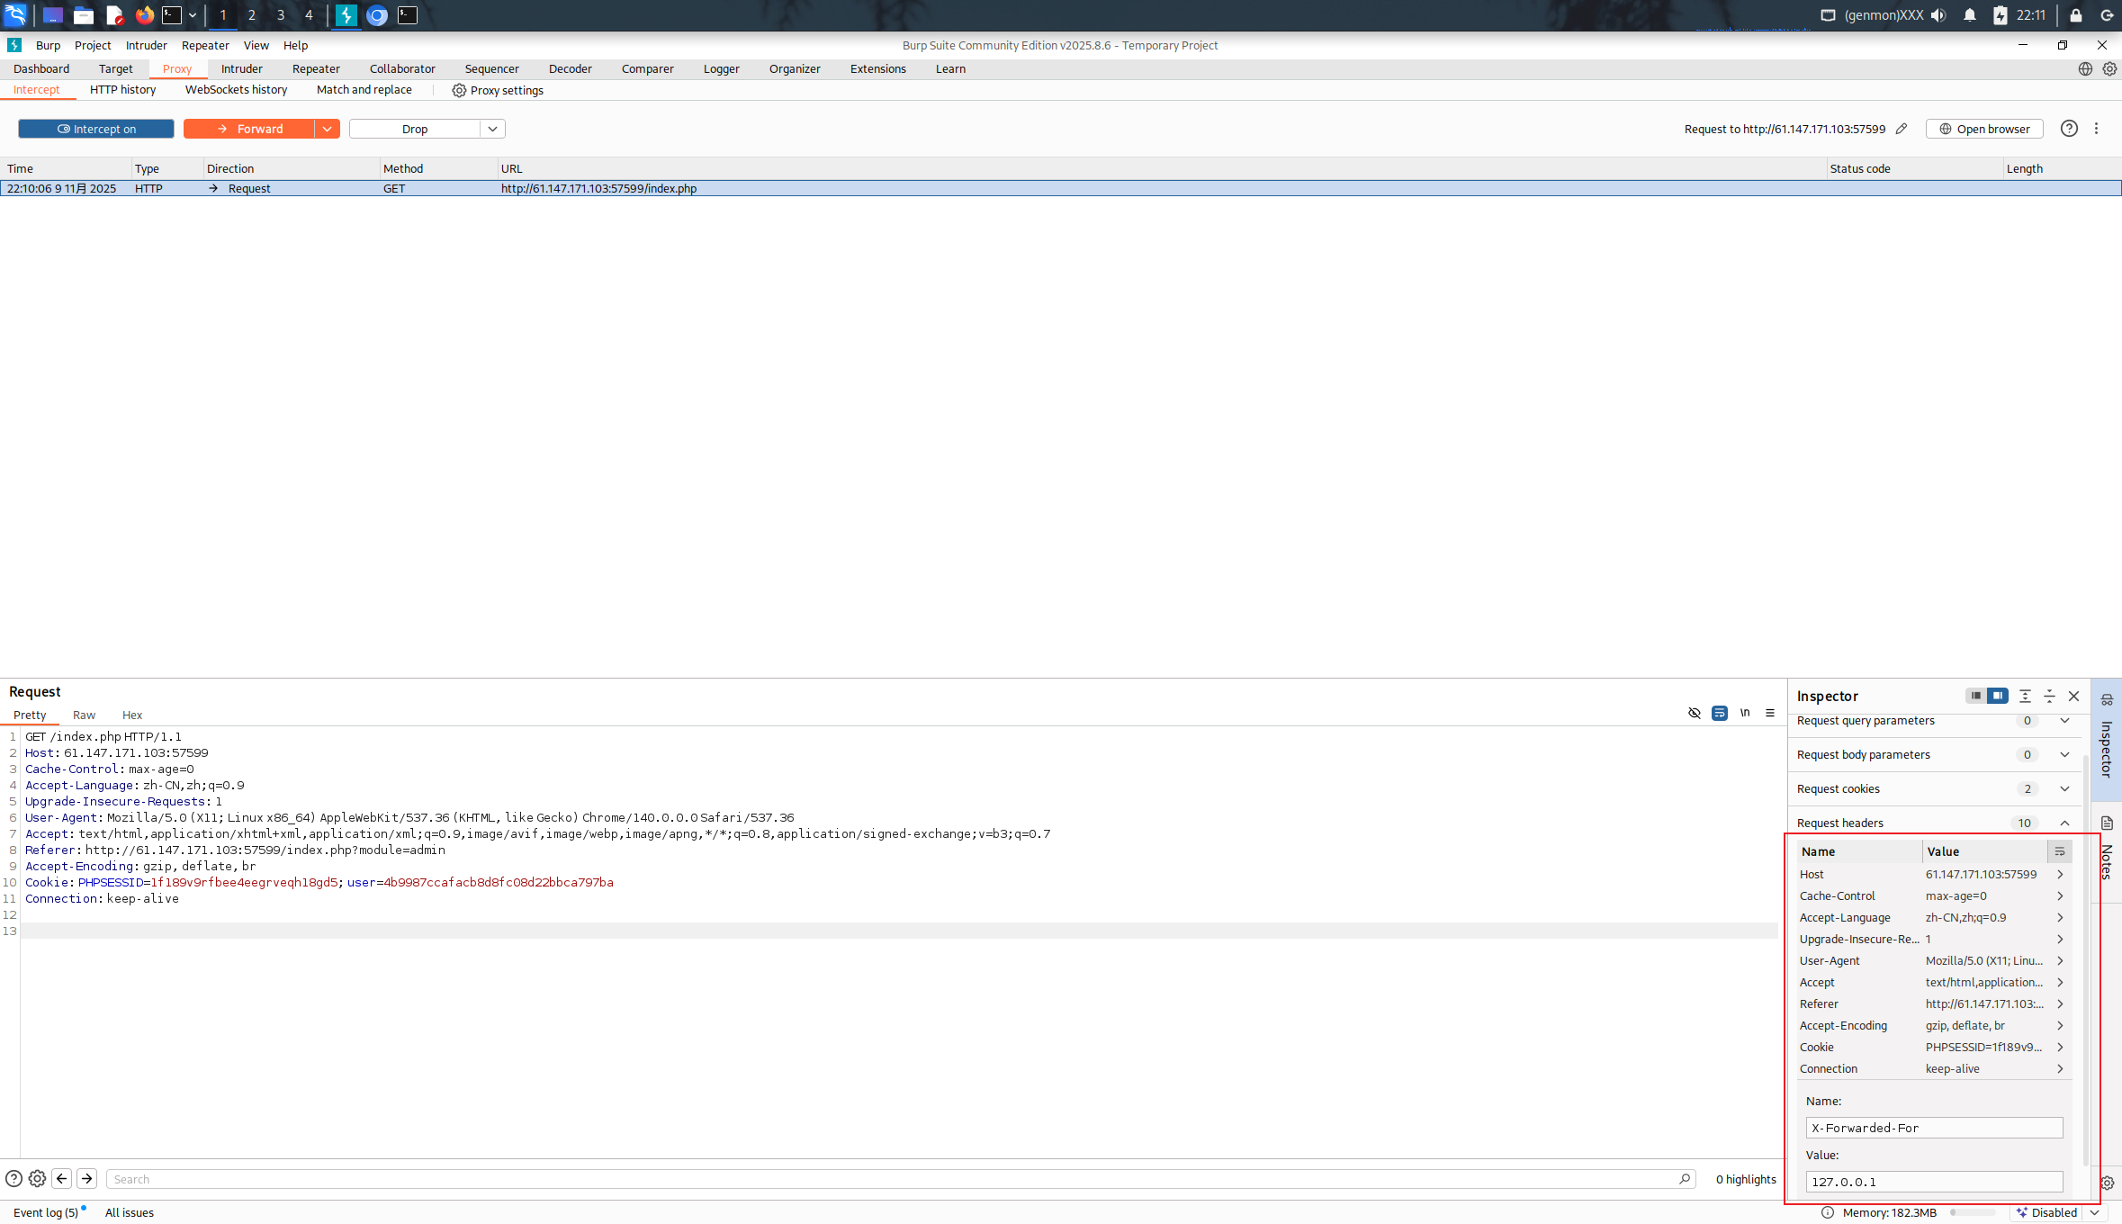Toggle word wrap in request editor
Viewport: 2122px width, 1224px height.
pos(1719,713)
